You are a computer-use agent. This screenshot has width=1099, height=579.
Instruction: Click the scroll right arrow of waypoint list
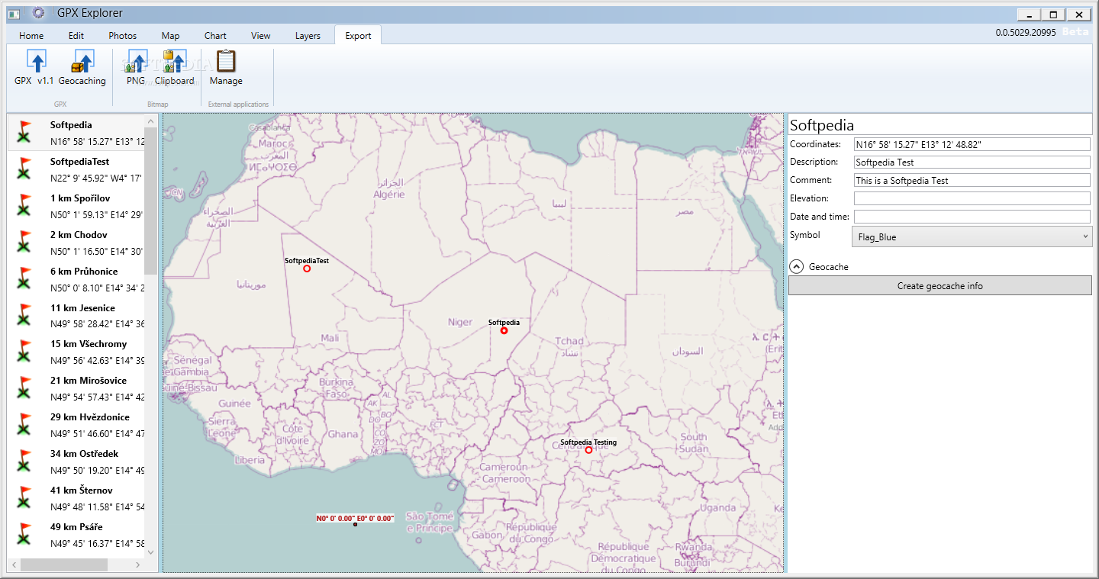(138, 565)
